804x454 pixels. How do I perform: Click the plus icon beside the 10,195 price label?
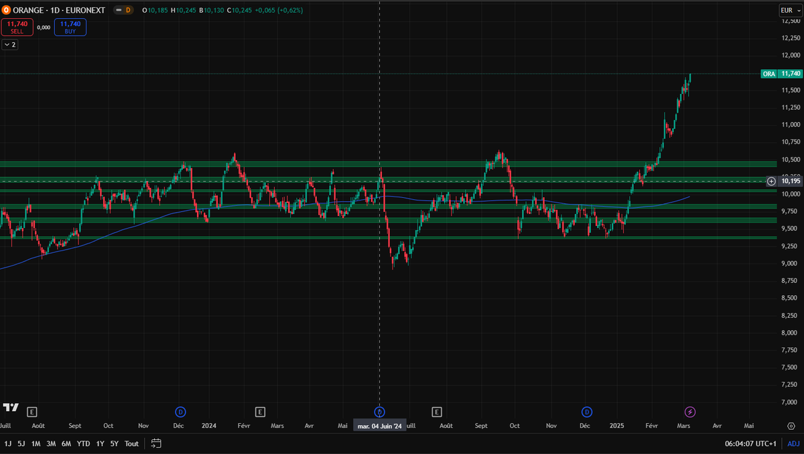click(x=771, y=181)
